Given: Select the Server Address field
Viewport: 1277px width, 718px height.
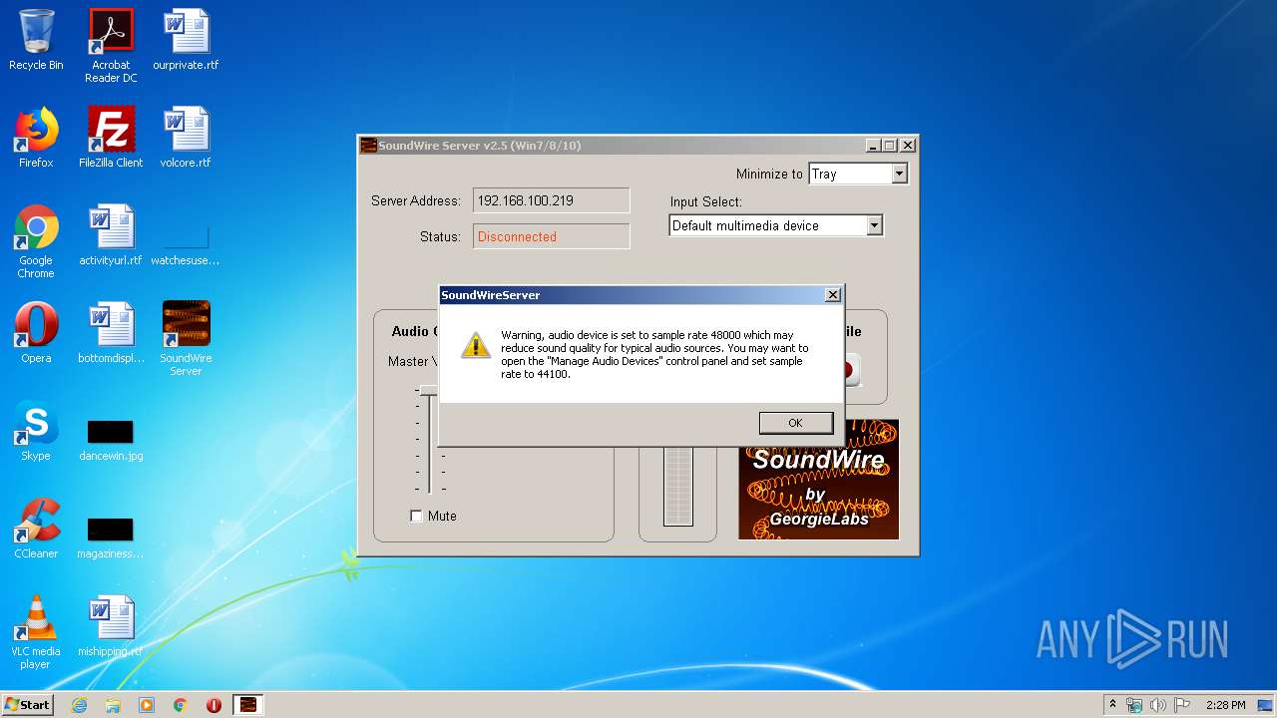Looking at the screenshot, I should [552, 200].
